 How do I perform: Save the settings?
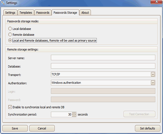[15, 128]
